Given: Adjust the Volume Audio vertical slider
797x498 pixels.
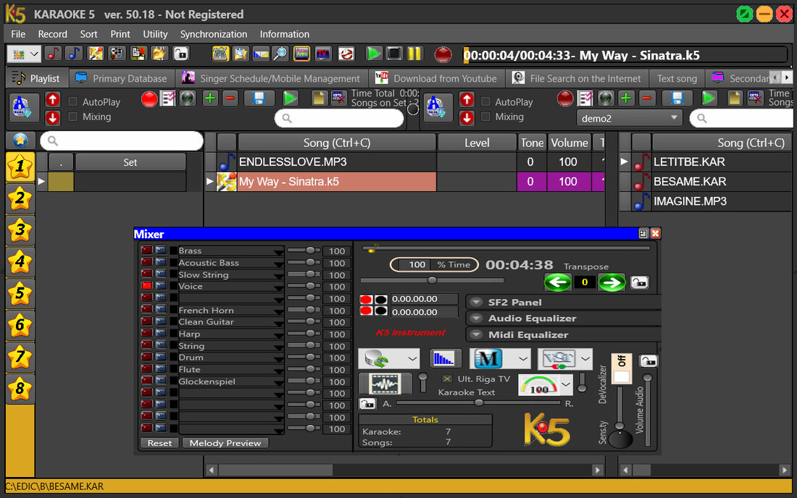Looking at the screenshot, I should point(647,410).
